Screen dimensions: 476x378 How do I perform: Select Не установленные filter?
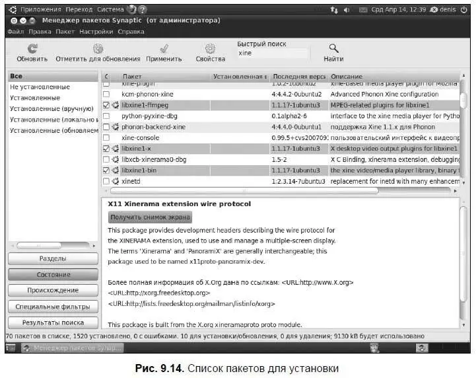[x=40, y=87]
